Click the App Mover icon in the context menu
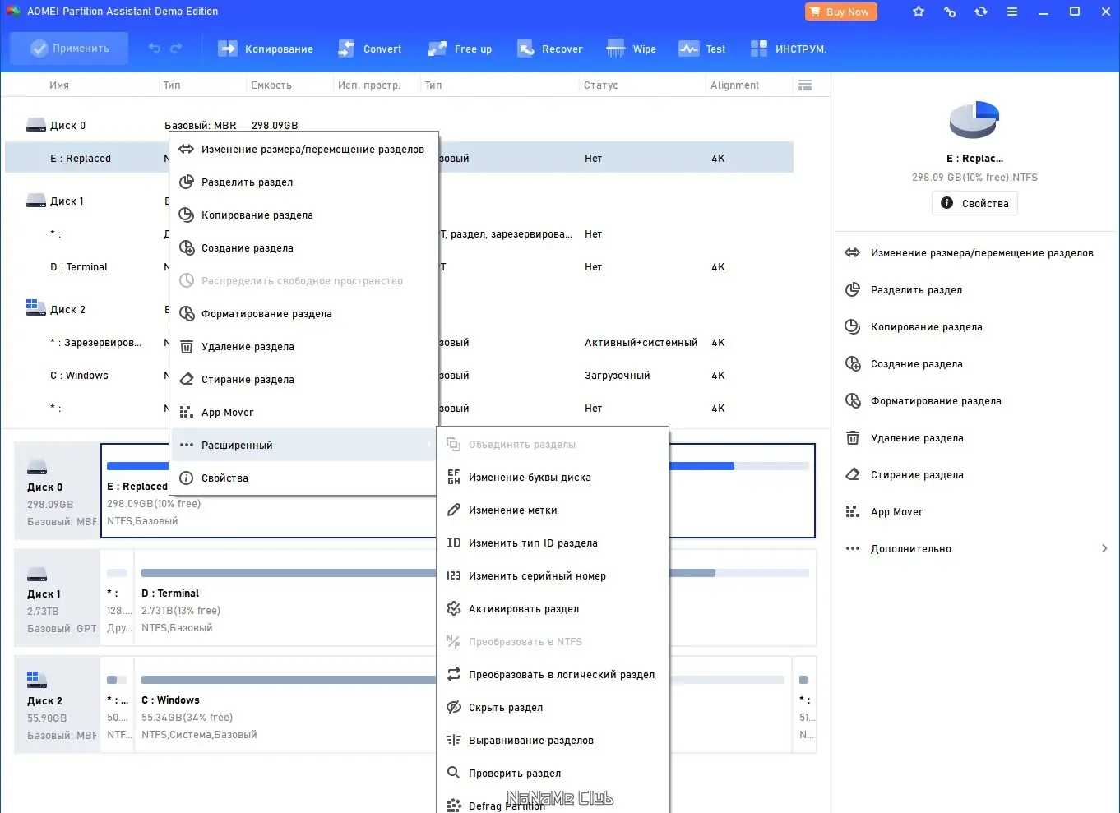This screenshot has width=1120, height=813. tap(187, 412)
